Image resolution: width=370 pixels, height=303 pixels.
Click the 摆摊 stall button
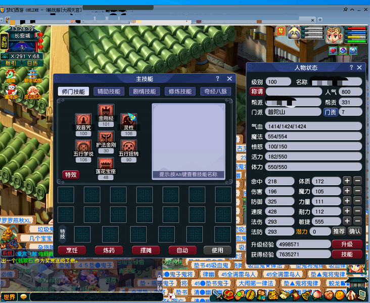tap(146, 250)
